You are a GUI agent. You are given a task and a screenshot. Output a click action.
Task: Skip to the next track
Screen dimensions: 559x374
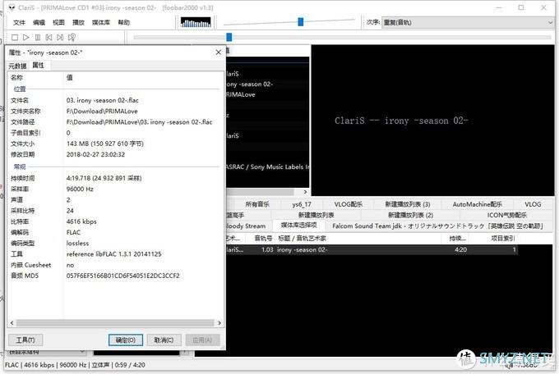coord(60,37)
